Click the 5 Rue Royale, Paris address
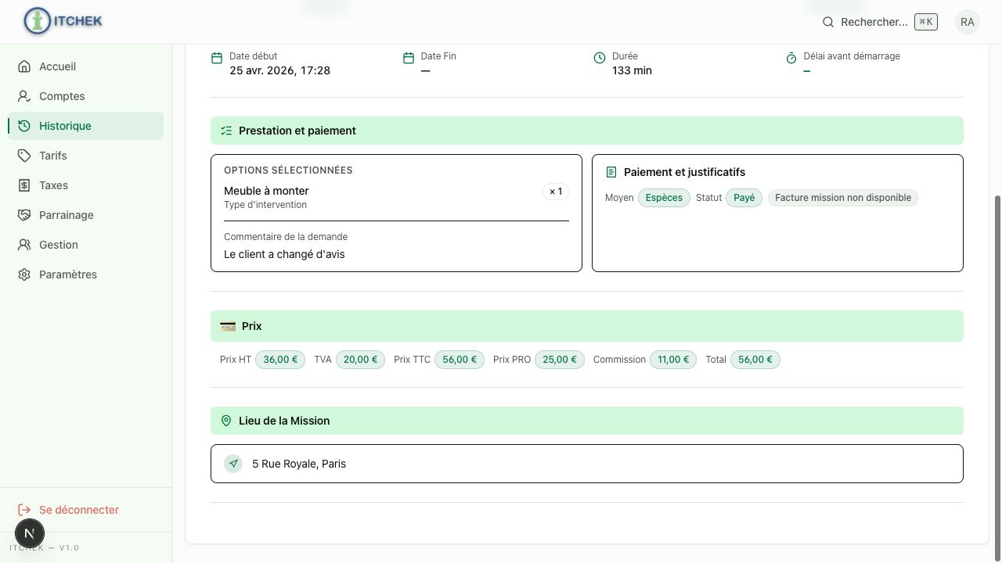Image resolution: width=1002 pixels, height=563 pixels. [299, 464]
